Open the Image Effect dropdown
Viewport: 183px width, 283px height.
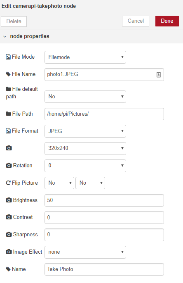coord(85,252)
